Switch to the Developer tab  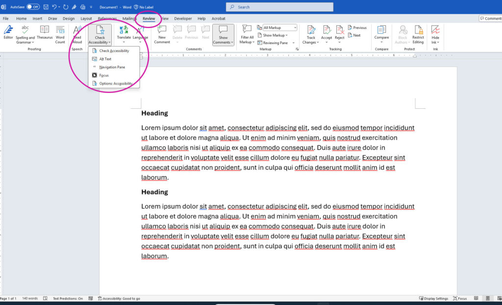[x=183, y=19]
